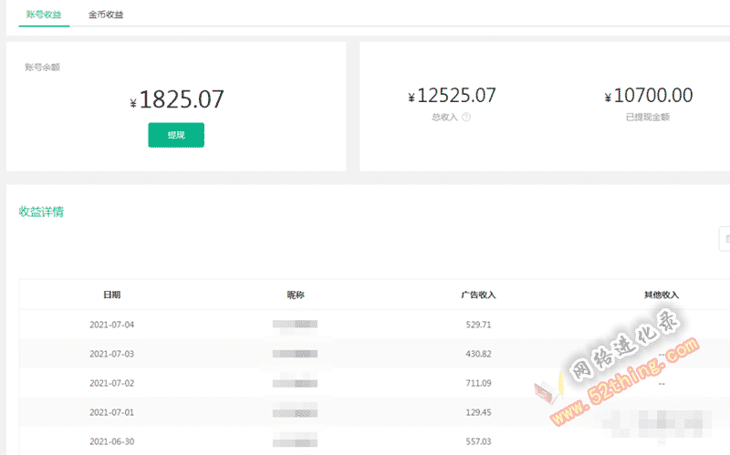
Task: Select the 2021-07-02 row date
Action: 111,383
